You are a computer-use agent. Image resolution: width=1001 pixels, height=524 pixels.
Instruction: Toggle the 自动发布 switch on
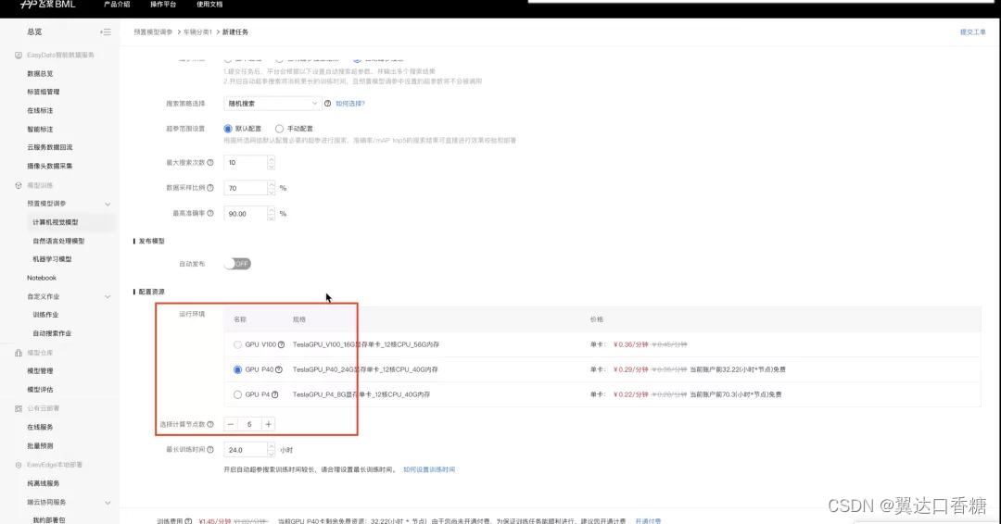(x=237, y=264)
